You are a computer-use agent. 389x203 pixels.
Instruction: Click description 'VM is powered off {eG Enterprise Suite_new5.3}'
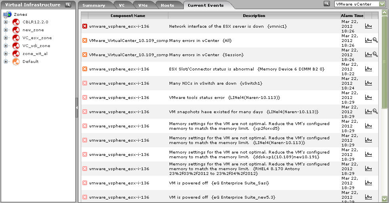(222, 197)
